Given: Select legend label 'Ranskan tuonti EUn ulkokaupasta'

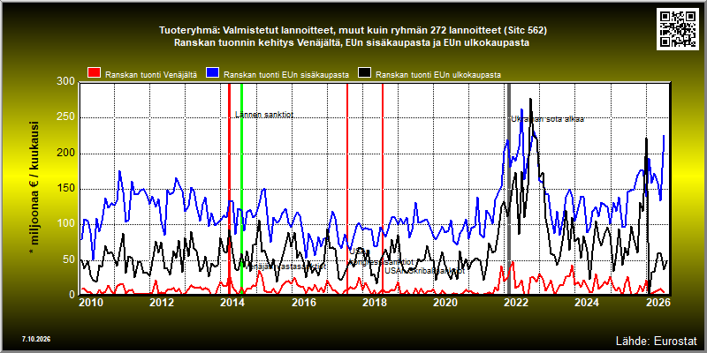Looking at the screenshot, I should [x=438, y=75].
